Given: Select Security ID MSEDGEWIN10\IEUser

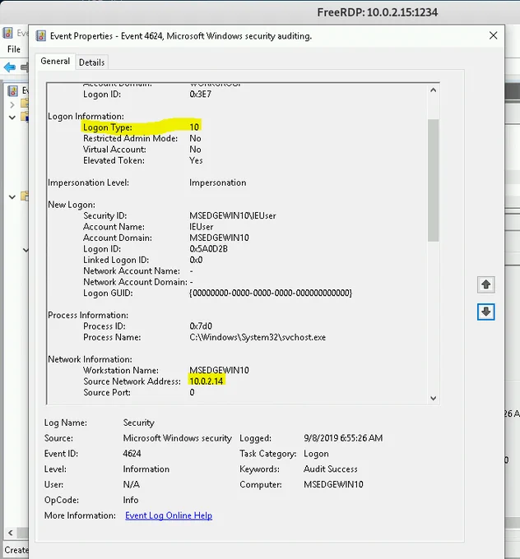Looking at the screenshot, I should click(232, 215).
